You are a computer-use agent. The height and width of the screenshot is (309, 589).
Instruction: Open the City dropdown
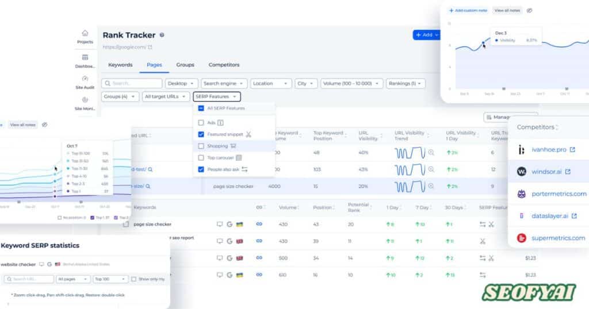(x=306, y=83)
